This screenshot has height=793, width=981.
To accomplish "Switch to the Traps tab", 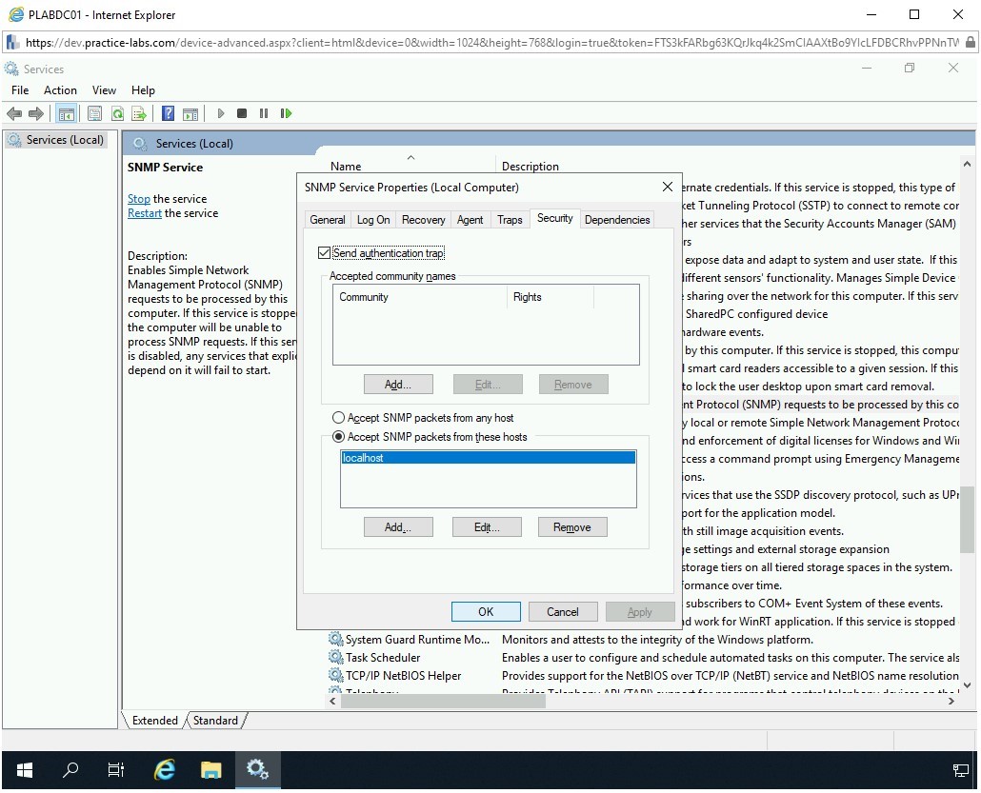I will click(x=510, y=220).
